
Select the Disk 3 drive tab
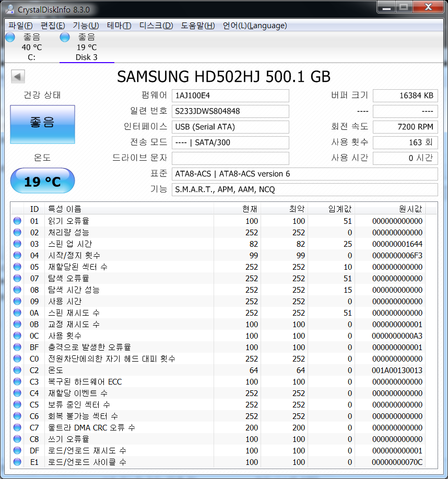click(x=86, y=47)
